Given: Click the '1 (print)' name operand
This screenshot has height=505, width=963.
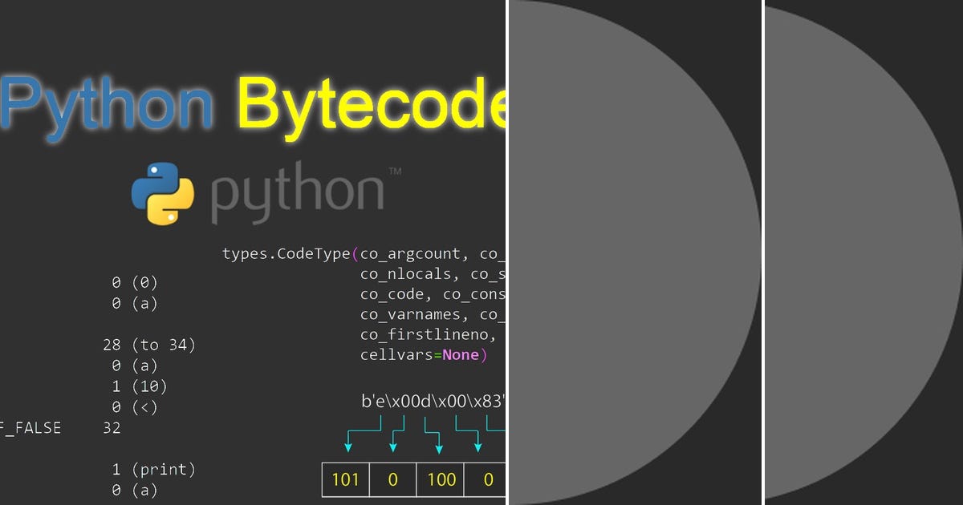Looking at the screenshot, I should pos(153,469).
